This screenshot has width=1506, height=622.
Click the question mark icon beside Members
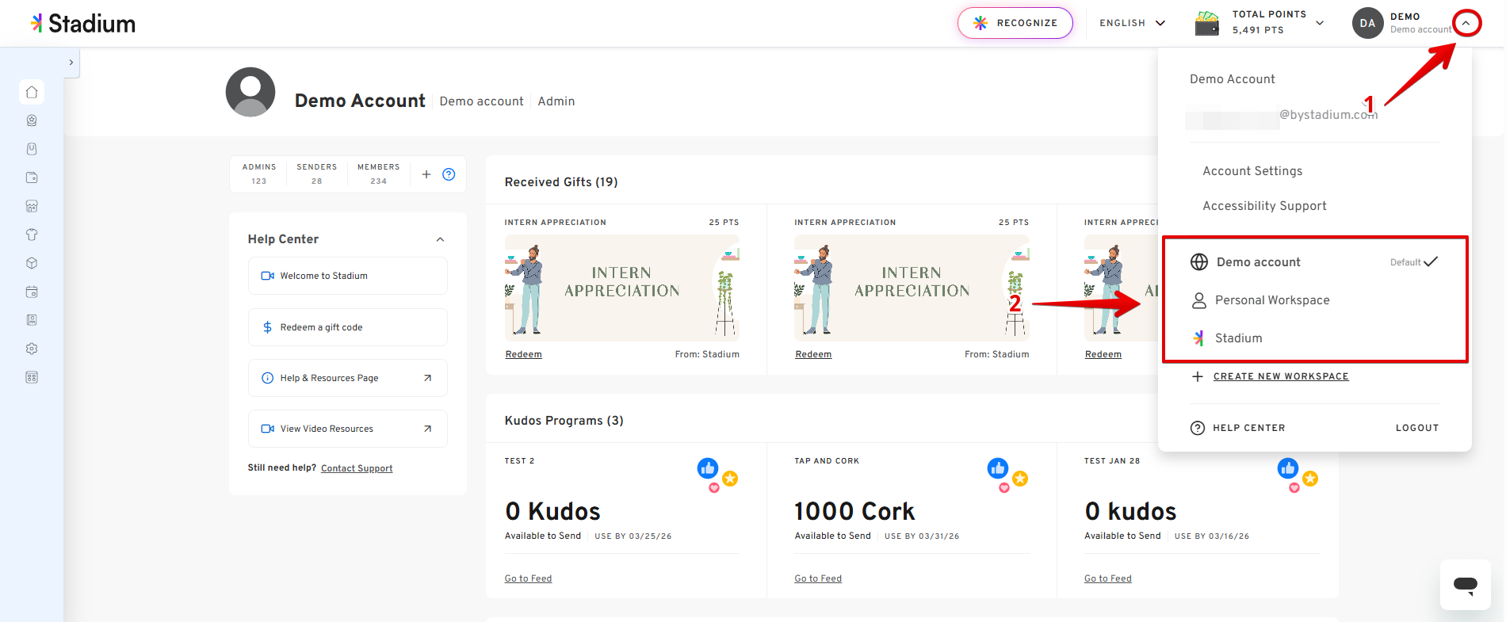pos(449,174)
